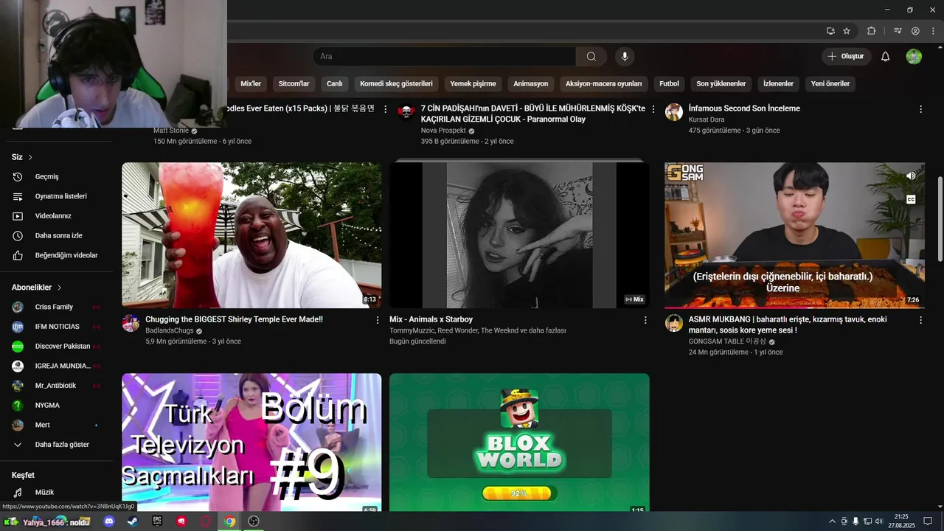Screen dimensions: 944x531
Task: Open Chrome media controls icon
Action: tap(898, 31)
